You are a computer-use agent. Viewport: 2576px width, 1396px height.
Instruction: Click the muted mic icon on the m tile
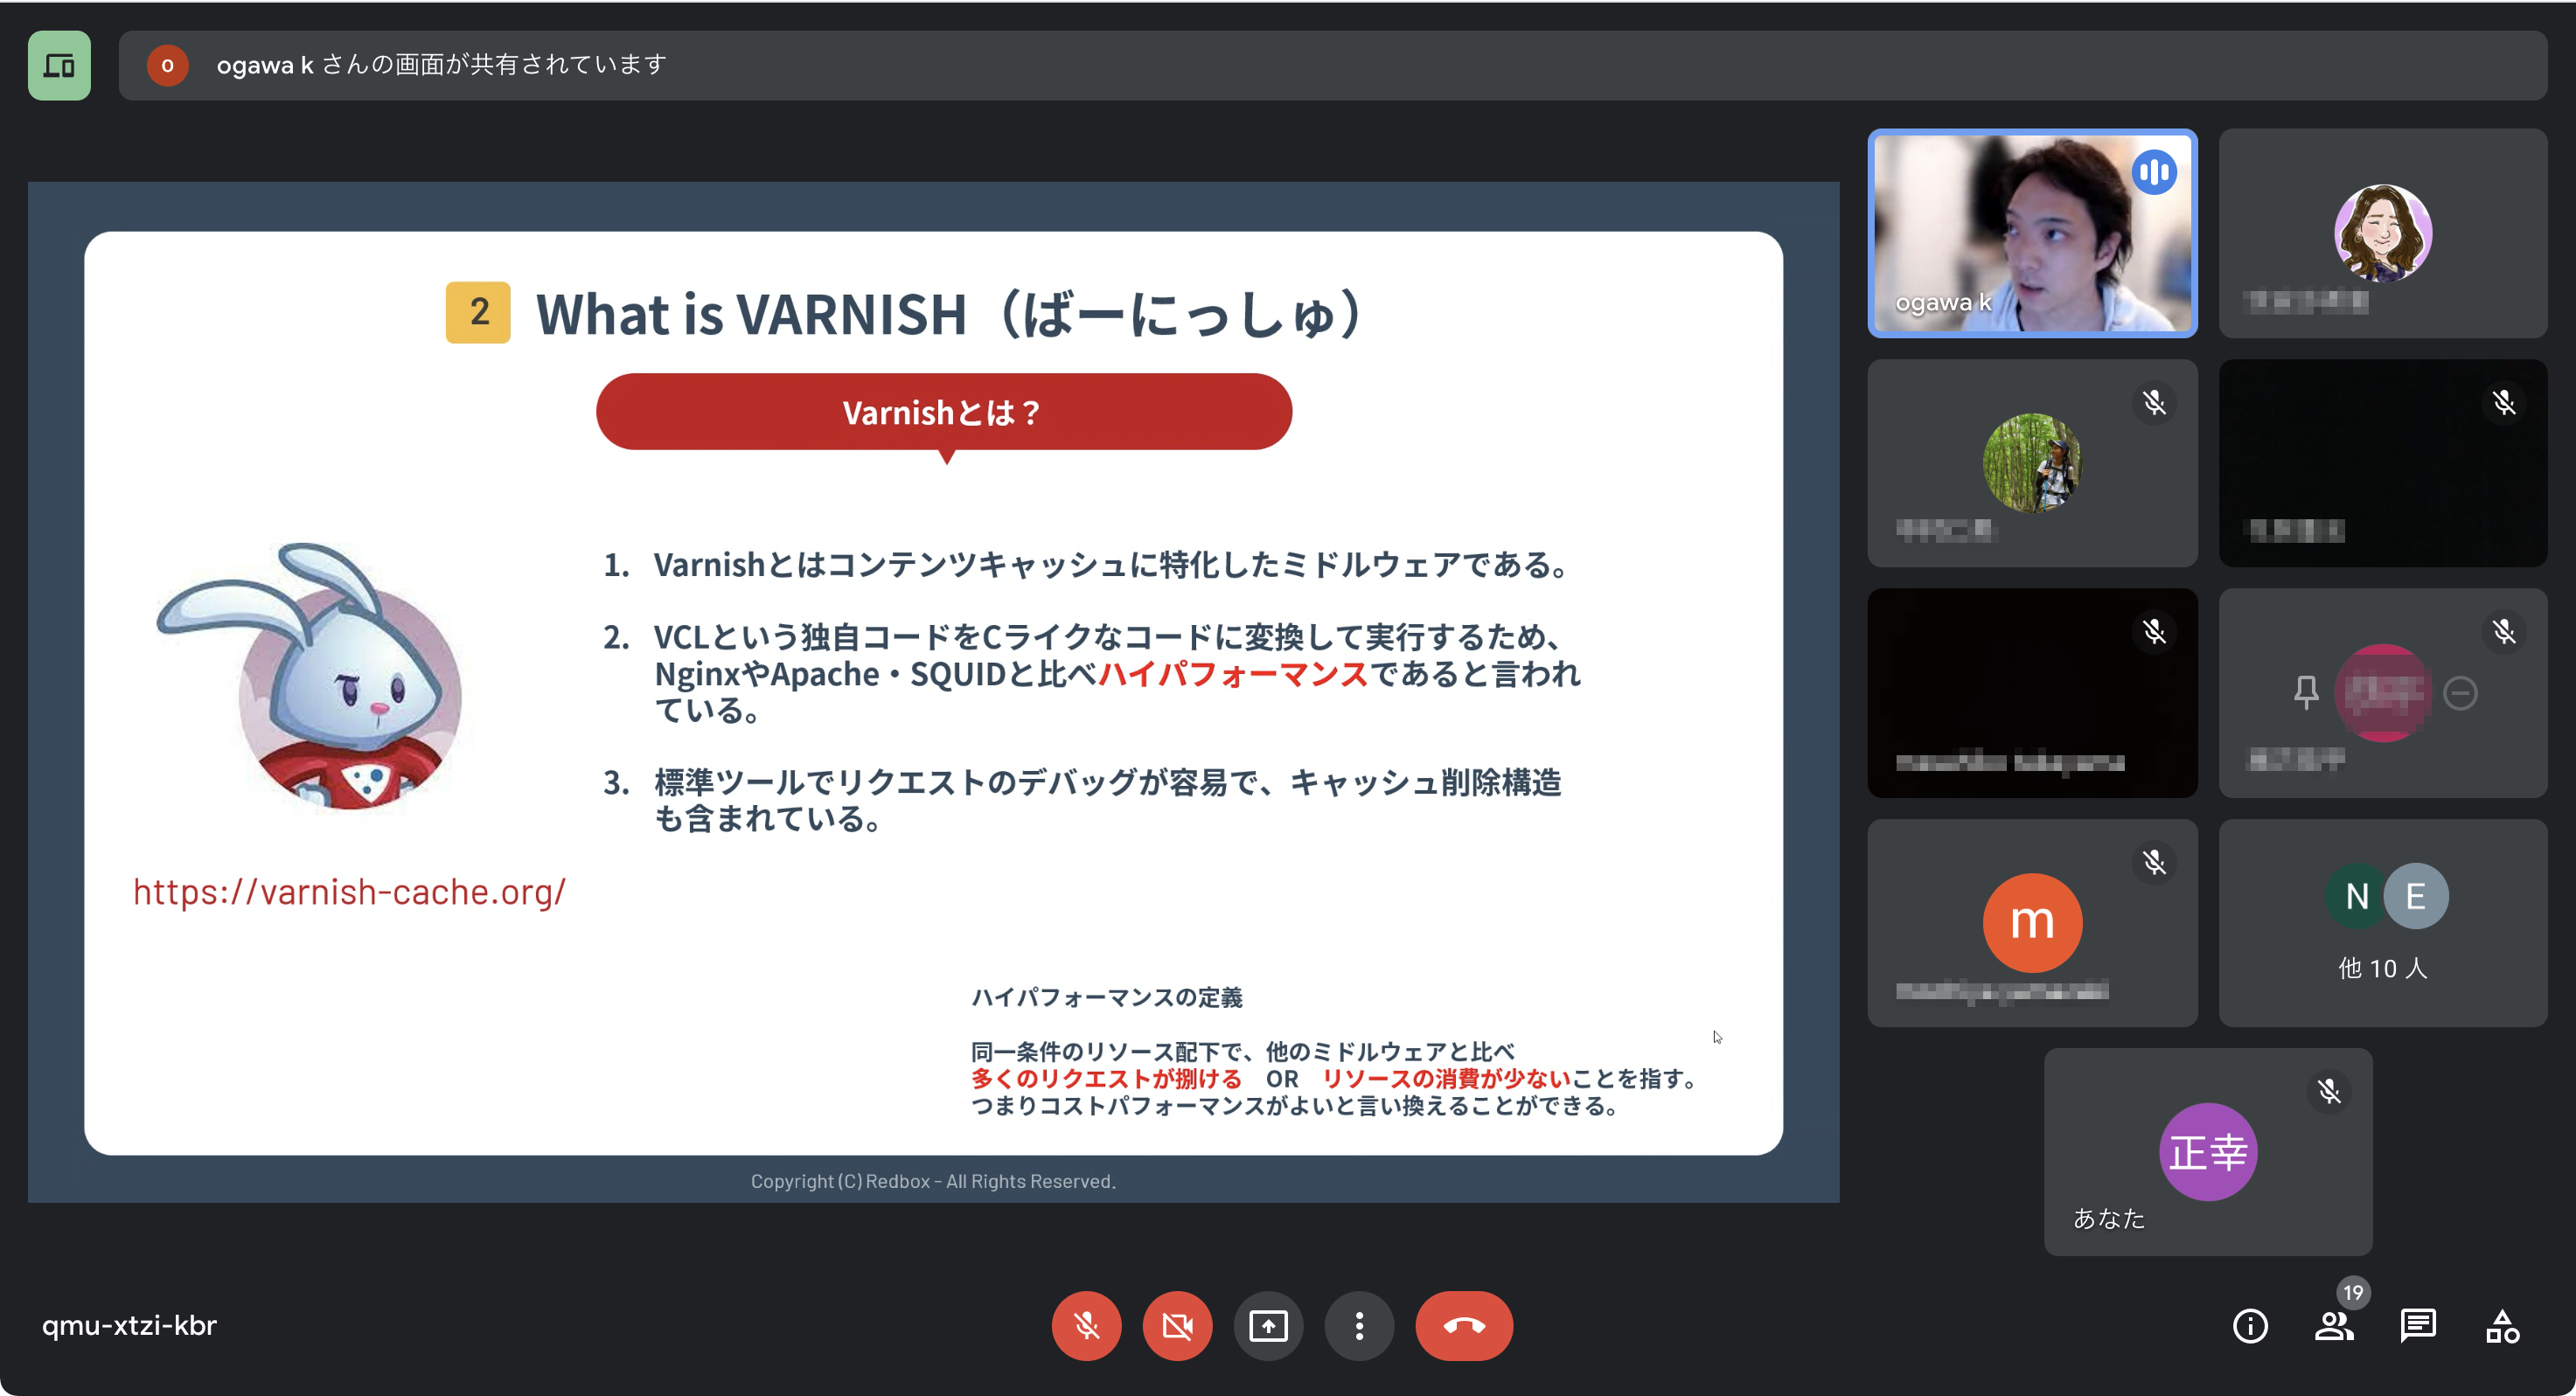coord(2154,862)
